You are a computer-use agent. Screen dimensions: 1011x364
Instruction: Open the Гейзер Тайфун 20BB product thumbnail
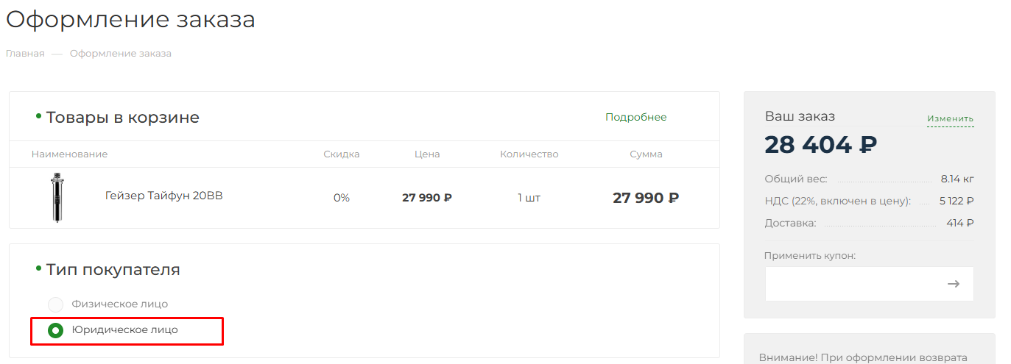[x=57, y=197]
